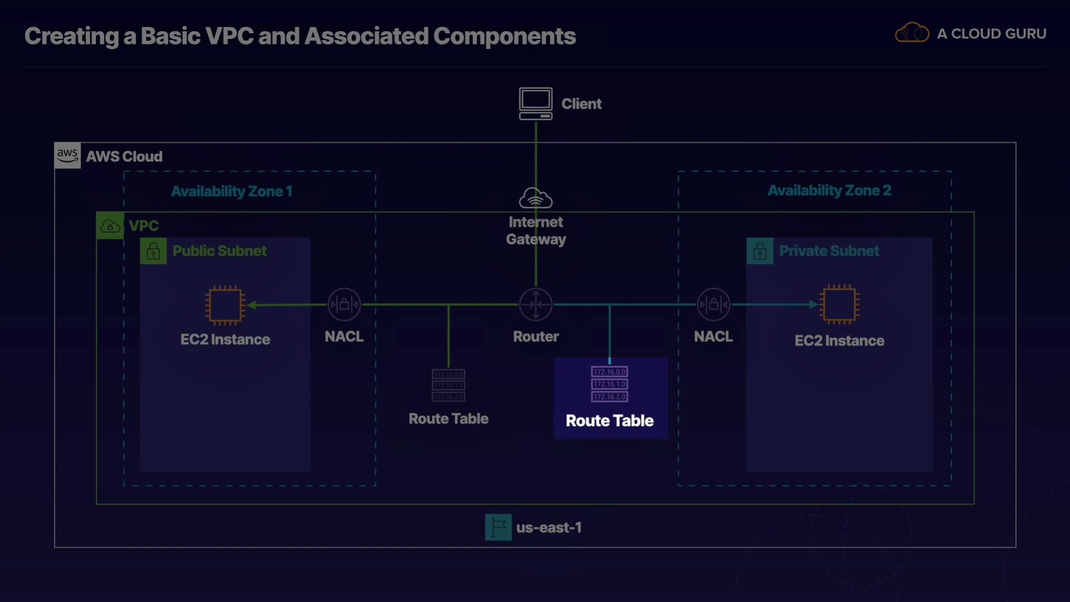Click the Availability Zone 1 label
Screen dimensions: 1070x602
click(x=231, y=191)
